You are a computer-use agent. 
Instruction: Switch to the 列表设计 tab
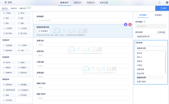pos(91,3)
